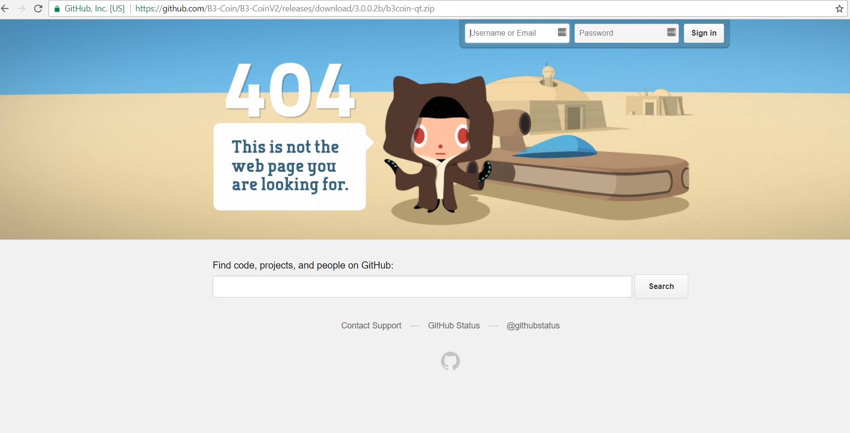The height and width of the screenshot is (433, 850).
Task: Click the browser back arrow
Action: [5, 9]
